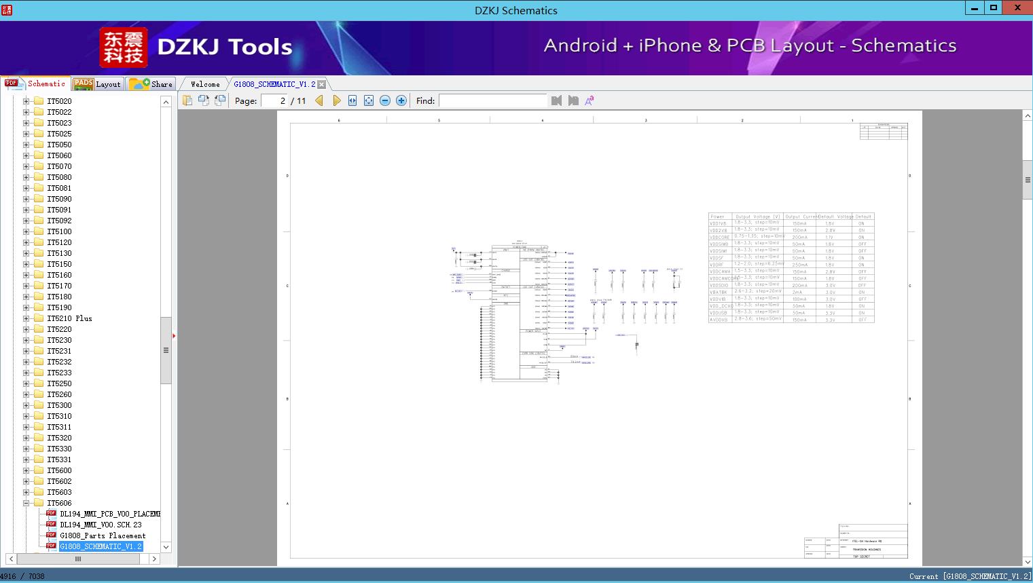Click the DZKJ app icon in title bar
Viewport: 1033px width, 583px height.
[7, 10]
